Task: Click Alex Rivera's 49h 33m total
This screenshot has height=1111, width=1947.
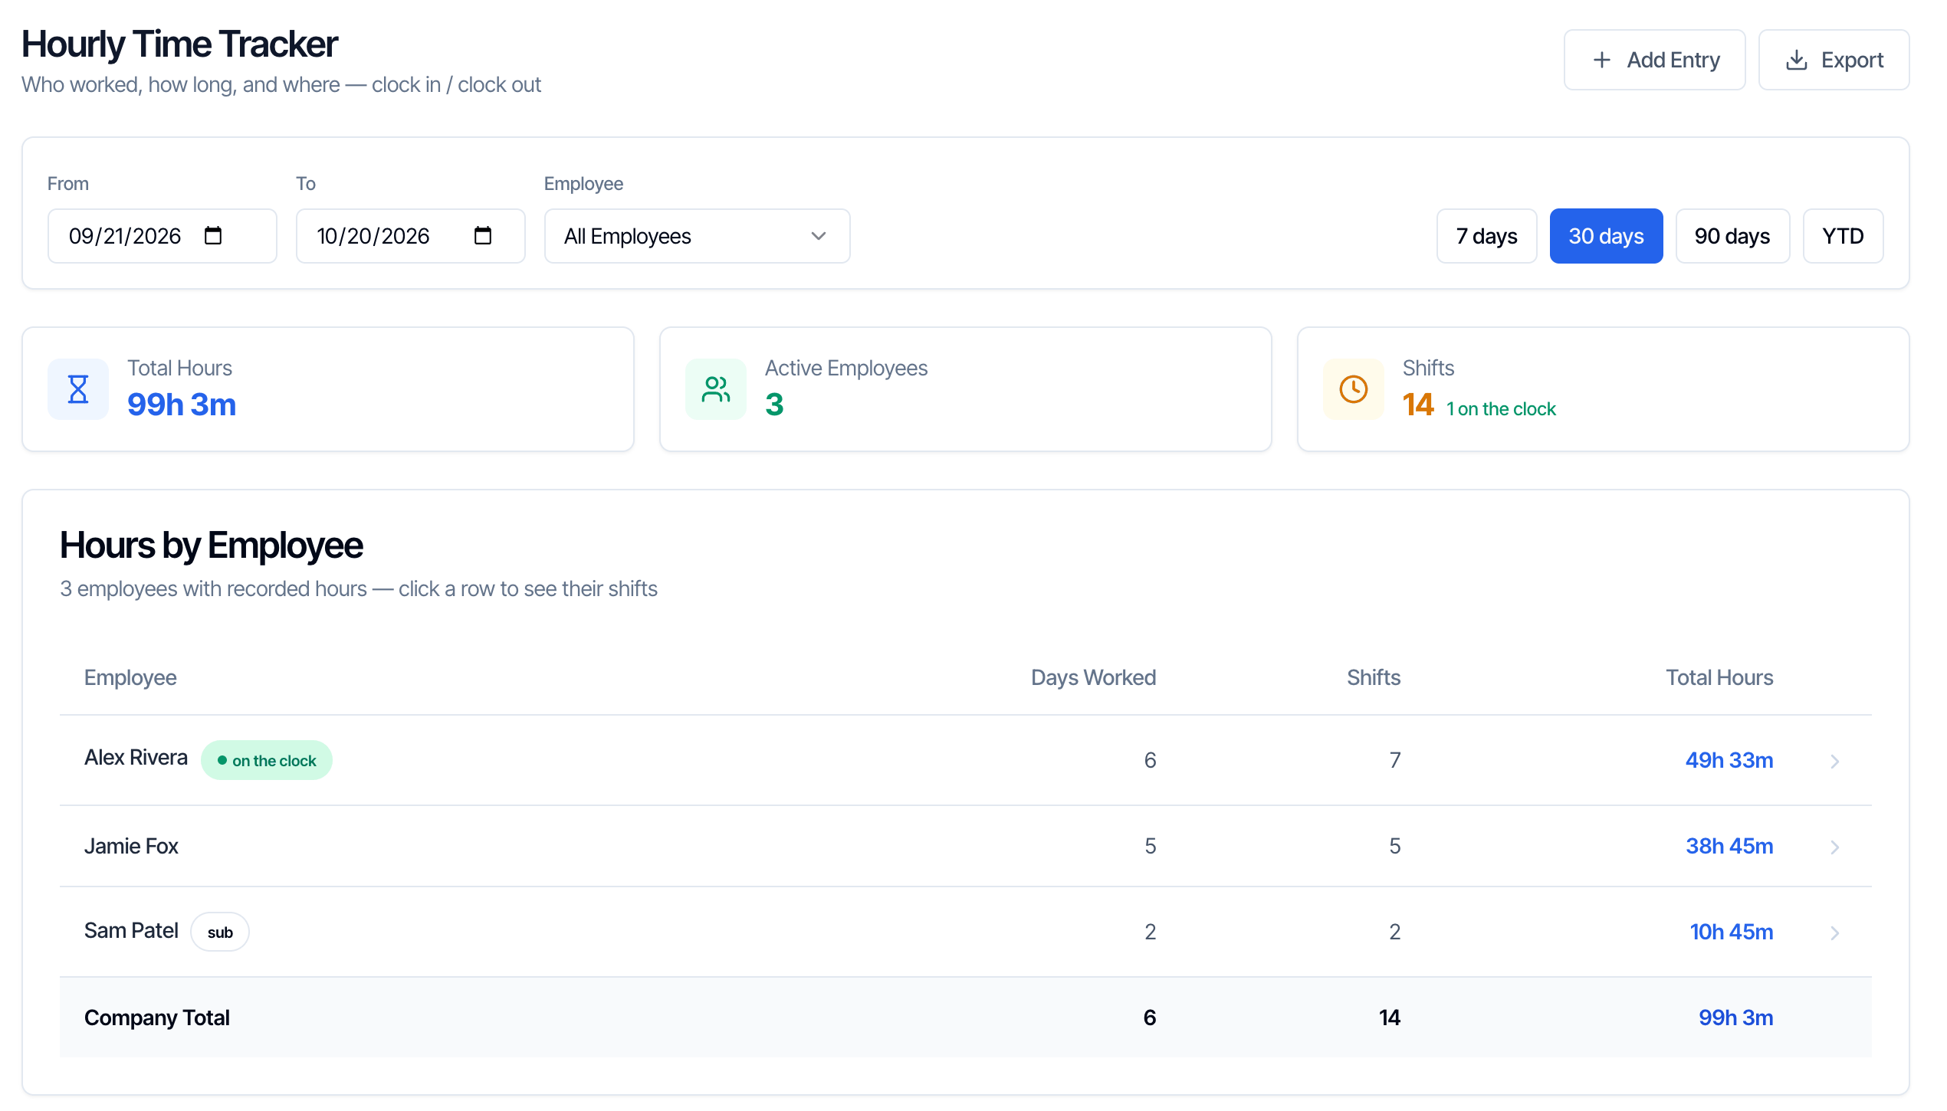Action: point(1729,760)
